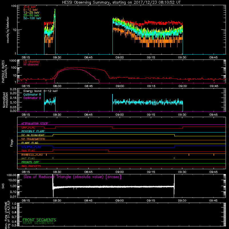229x229 pixels.
Task: Click the counts/s/detector axis label
Action: [x=8, y=30]
